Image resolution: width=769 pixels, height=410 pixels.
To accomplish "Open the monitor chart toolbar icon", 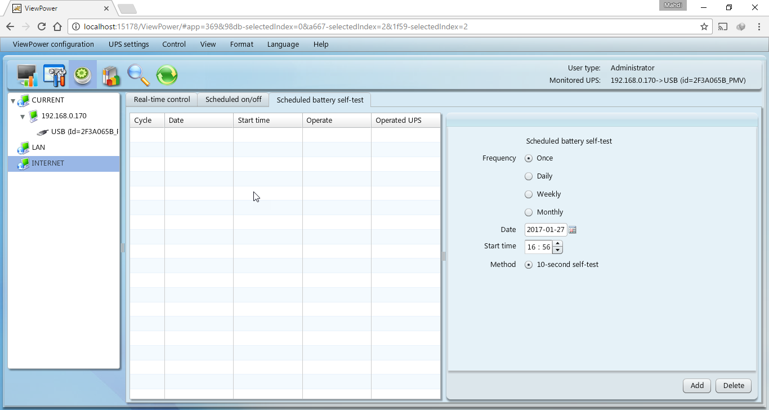I will 26,75.
